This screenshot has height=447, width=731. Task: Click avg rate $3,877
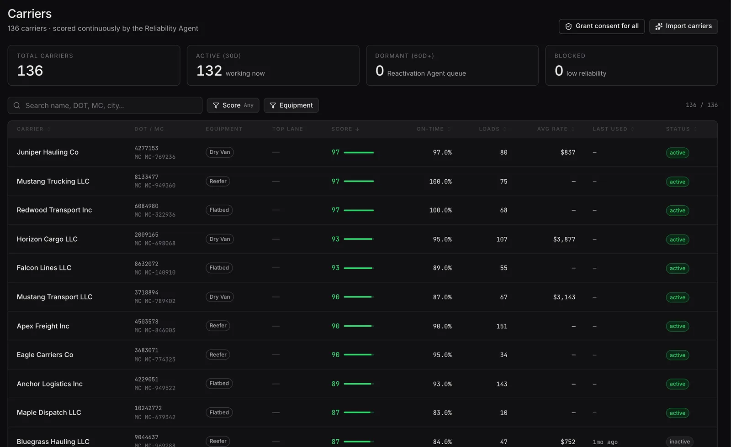pos(564,239)
